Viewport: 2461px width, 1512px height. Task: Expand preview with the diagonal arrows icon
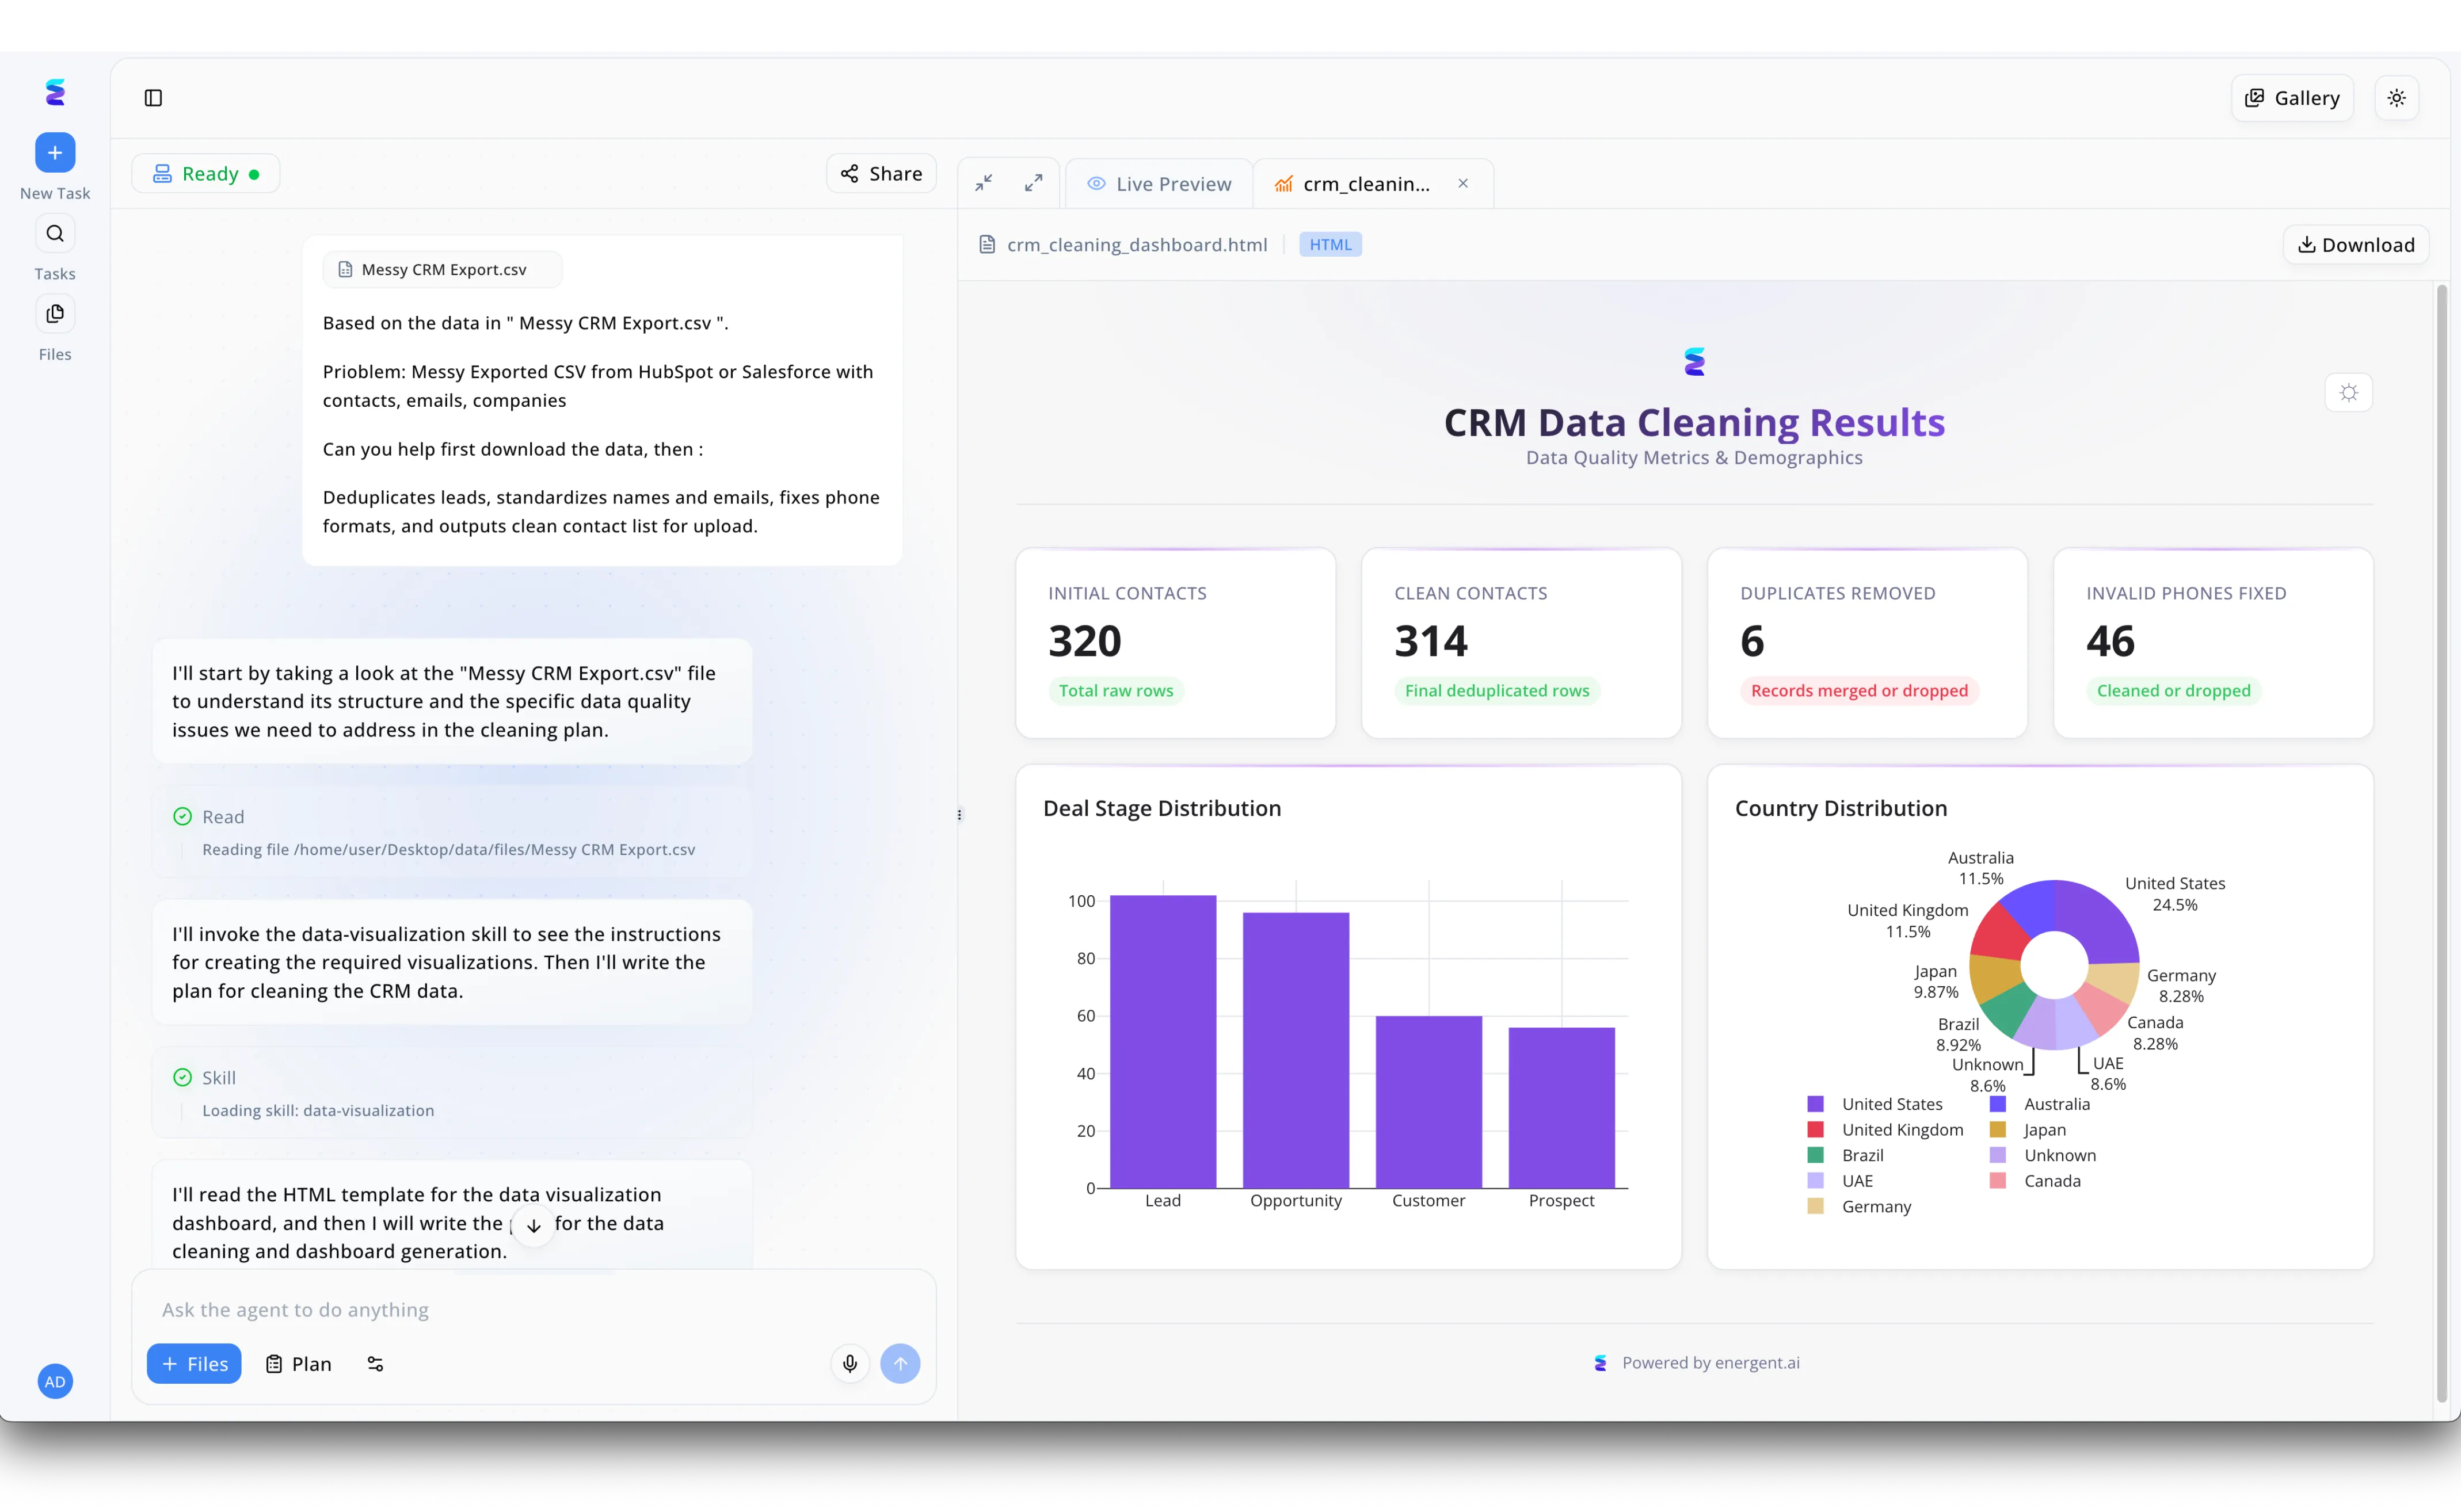(1034, 182)
